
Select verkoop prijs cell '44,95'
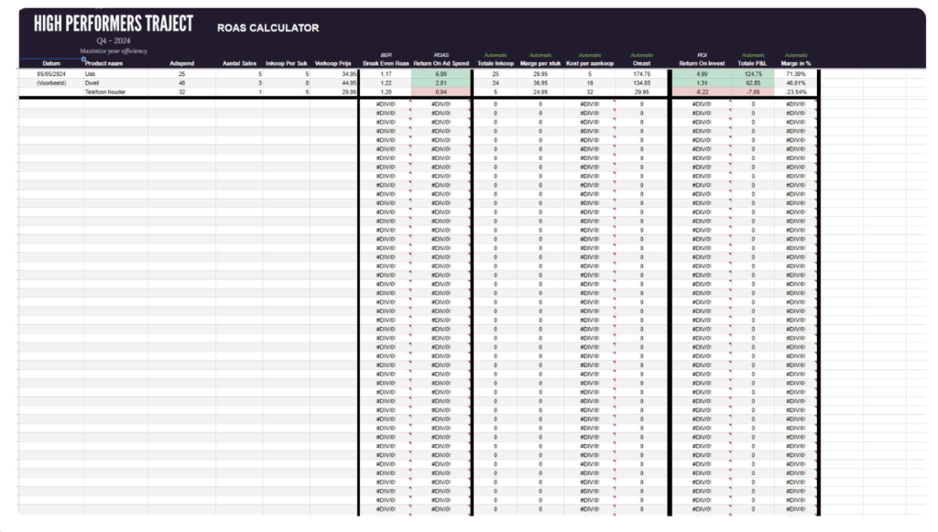(x=349, y=83)
